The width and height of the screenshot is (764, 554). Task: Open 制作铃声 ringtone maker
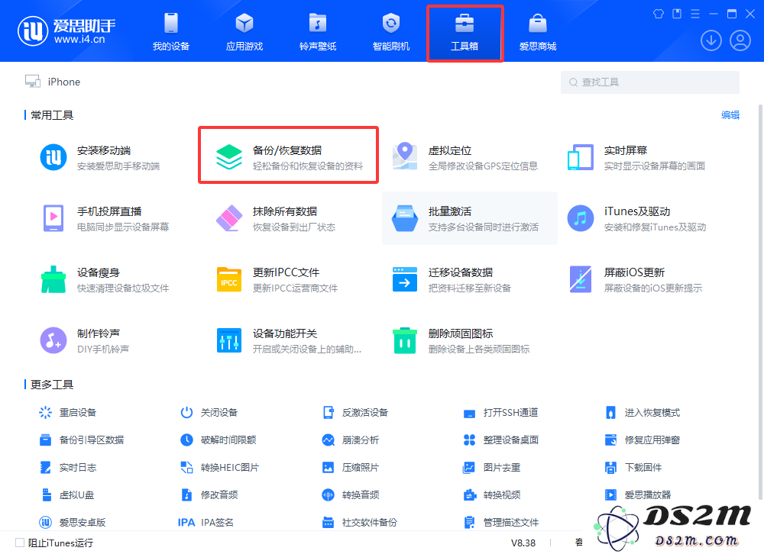(x=85, y=340)
